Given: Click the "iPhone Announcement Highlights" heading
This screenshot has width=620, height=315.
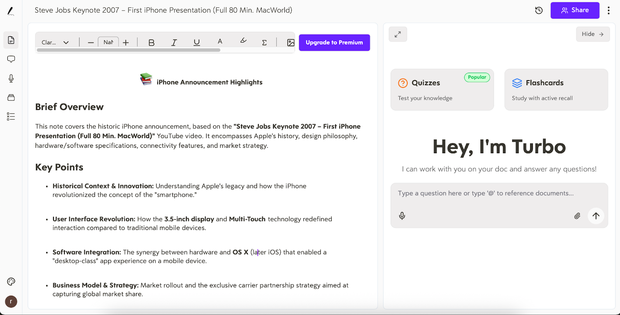Looking at the screenshot, I should click(x=210, y=82).
